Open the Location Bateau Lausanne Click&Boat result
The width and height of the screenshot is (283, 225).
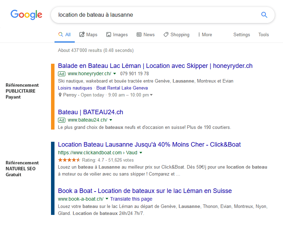pyautogui.click(x=149, y=145)
